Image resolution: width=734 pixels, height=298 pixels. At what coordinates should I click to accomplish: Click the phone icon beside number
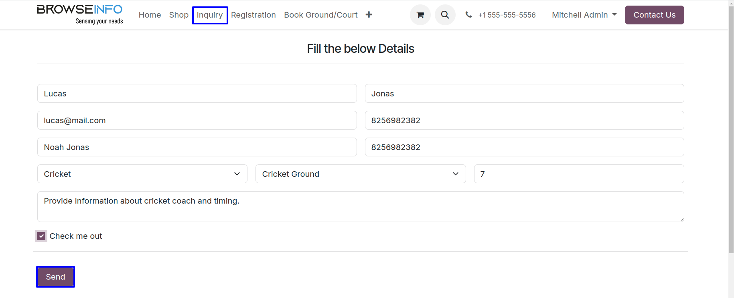point(468,15)
